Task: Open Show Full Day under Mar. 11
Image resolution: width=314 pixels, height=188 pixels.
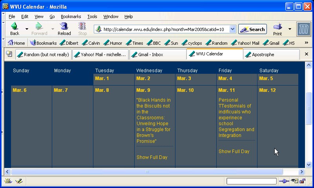Action: (234, 151)
